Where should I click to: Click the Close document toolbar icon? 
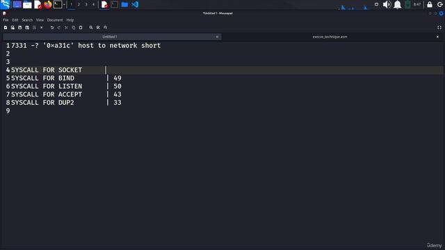(x=42, y=28)
